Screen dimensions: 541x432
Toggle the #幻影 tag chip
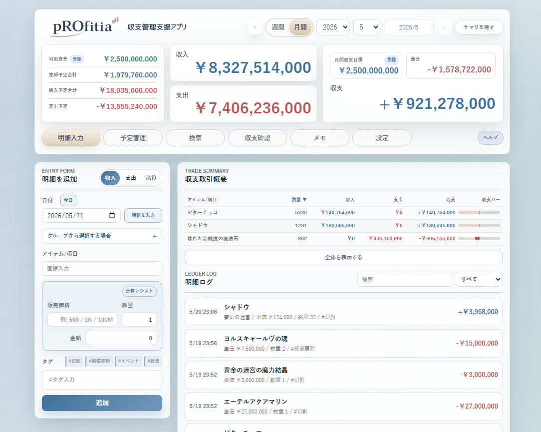(74, 361)
